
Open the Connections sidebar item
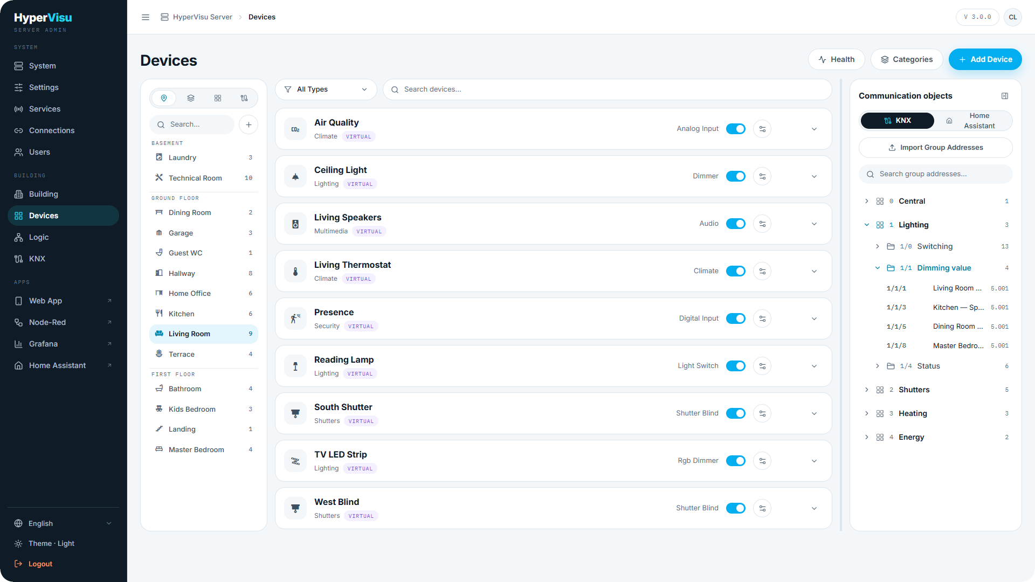(63, 130)
